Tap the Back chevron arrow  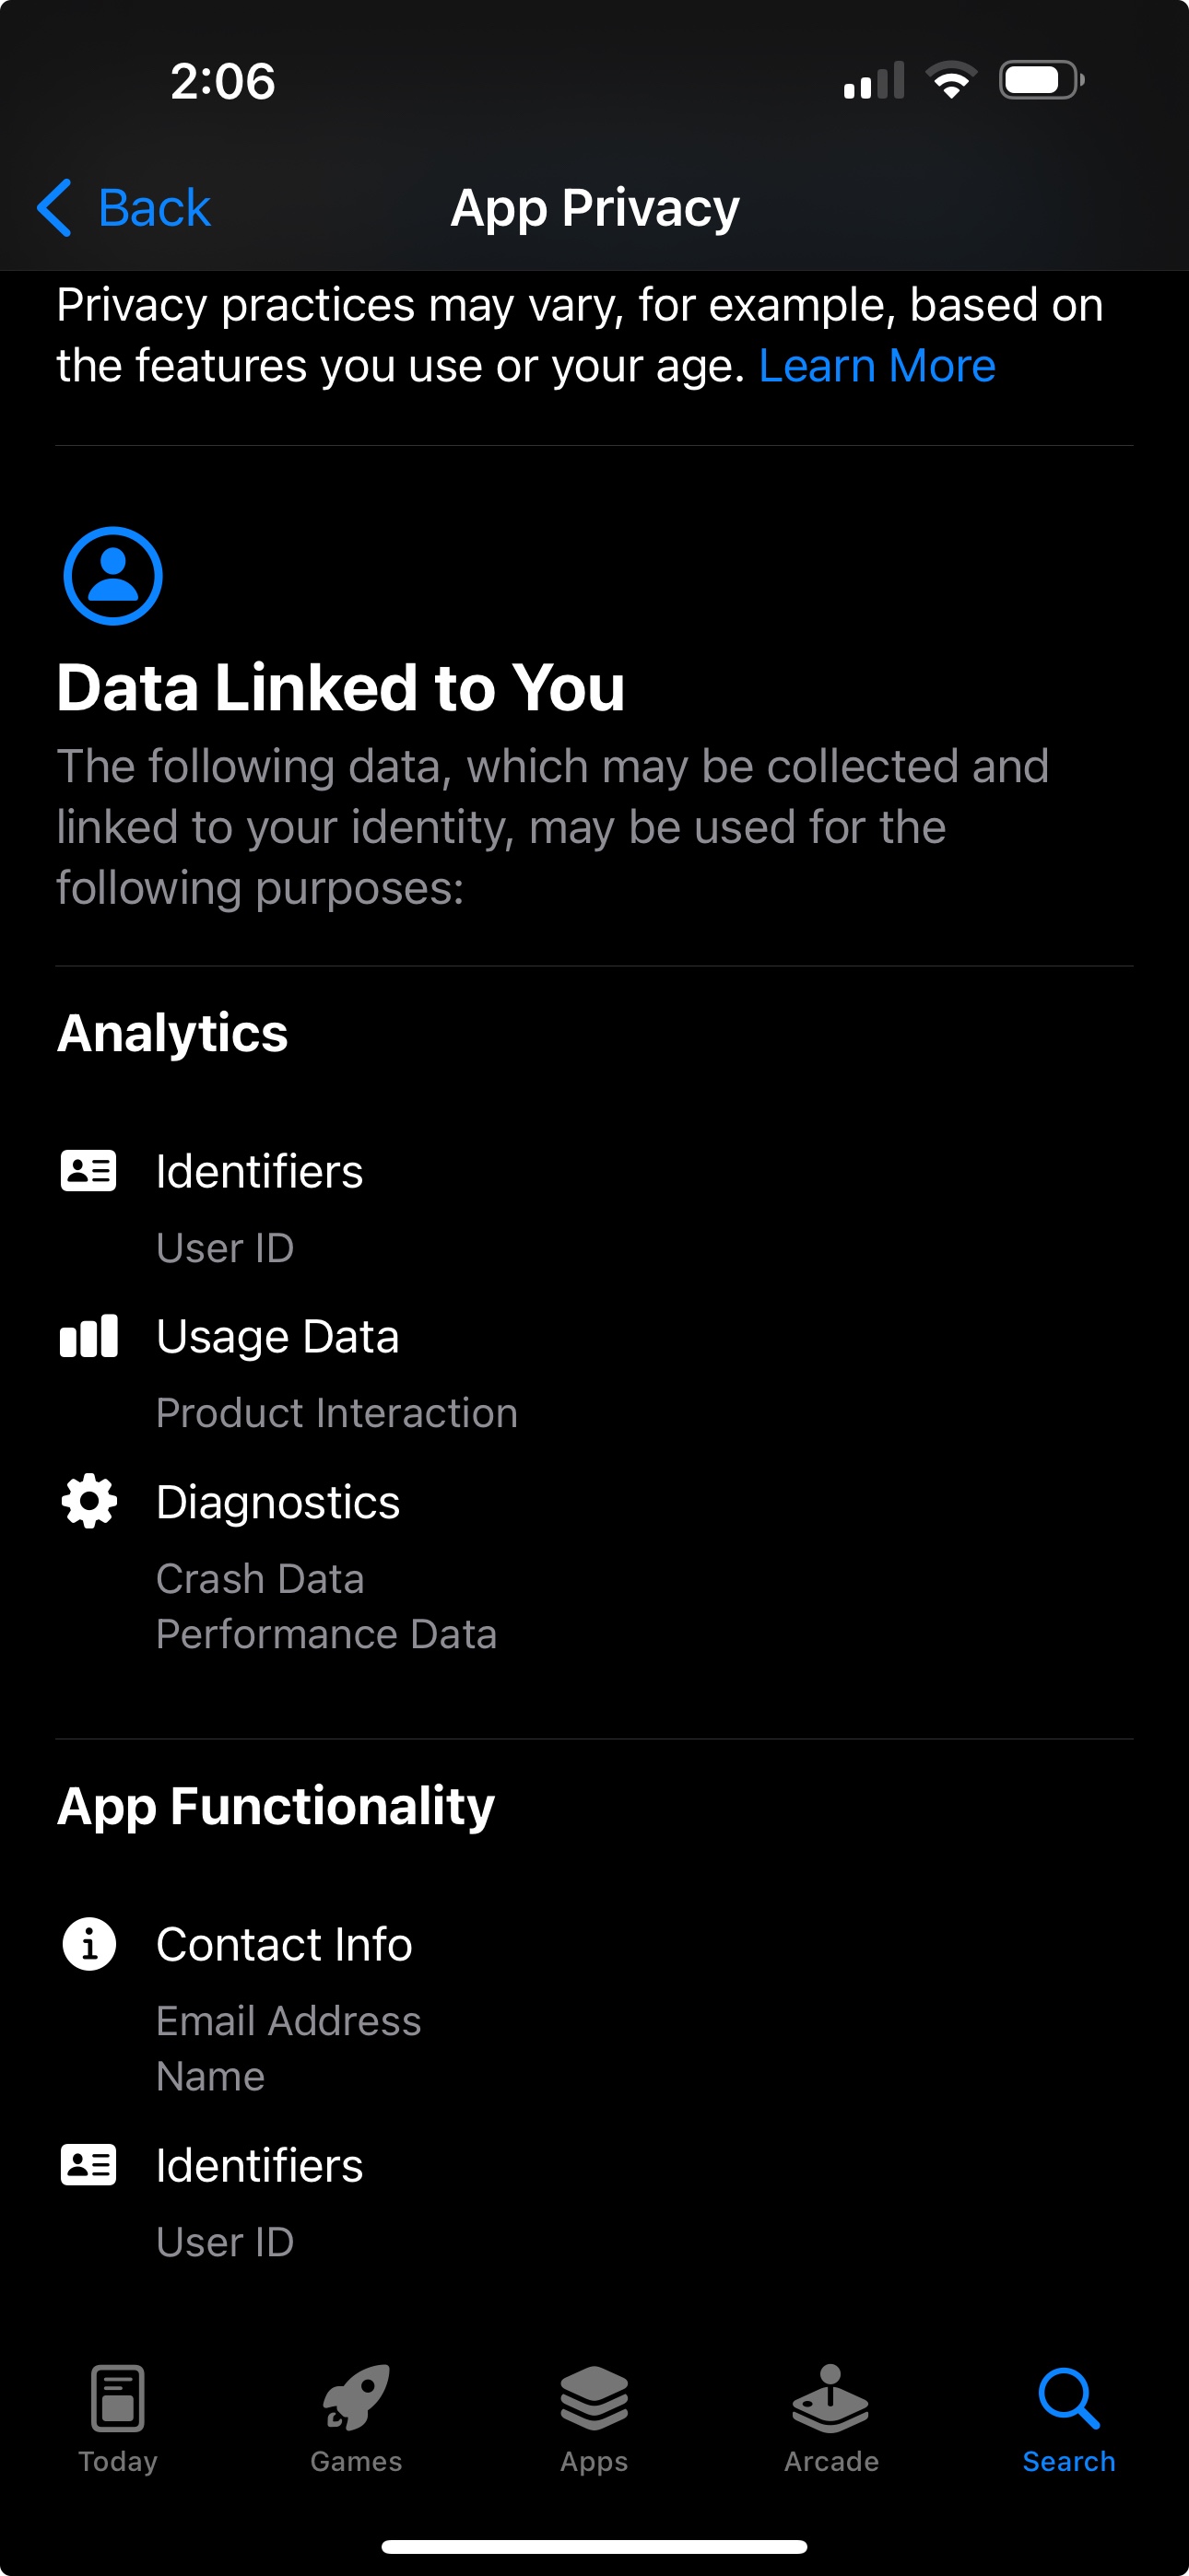tap(54, 208)
